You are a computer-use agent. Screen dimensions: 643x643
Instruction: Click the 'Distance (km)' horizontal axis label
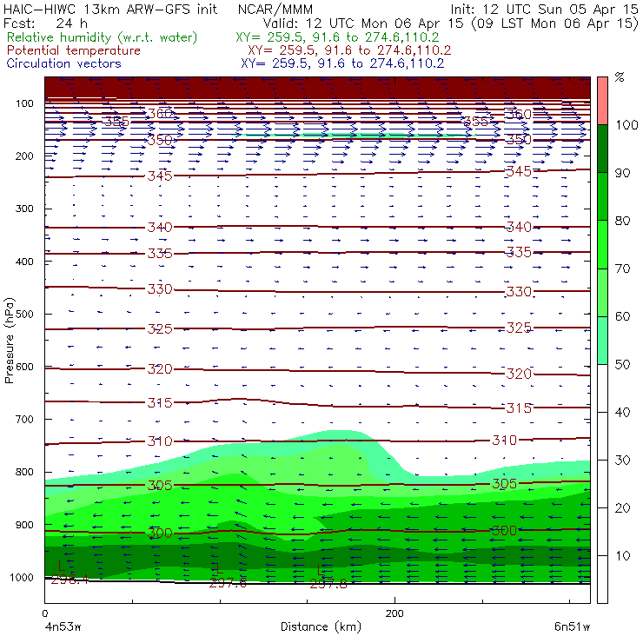point(321,626)
